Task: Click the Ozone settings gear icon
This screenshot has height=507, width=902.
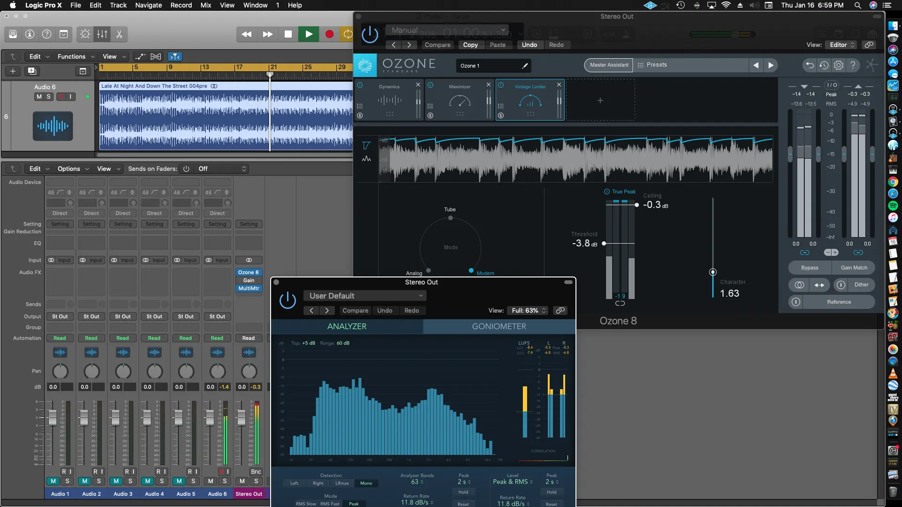Action: click(x=839, y=65)
